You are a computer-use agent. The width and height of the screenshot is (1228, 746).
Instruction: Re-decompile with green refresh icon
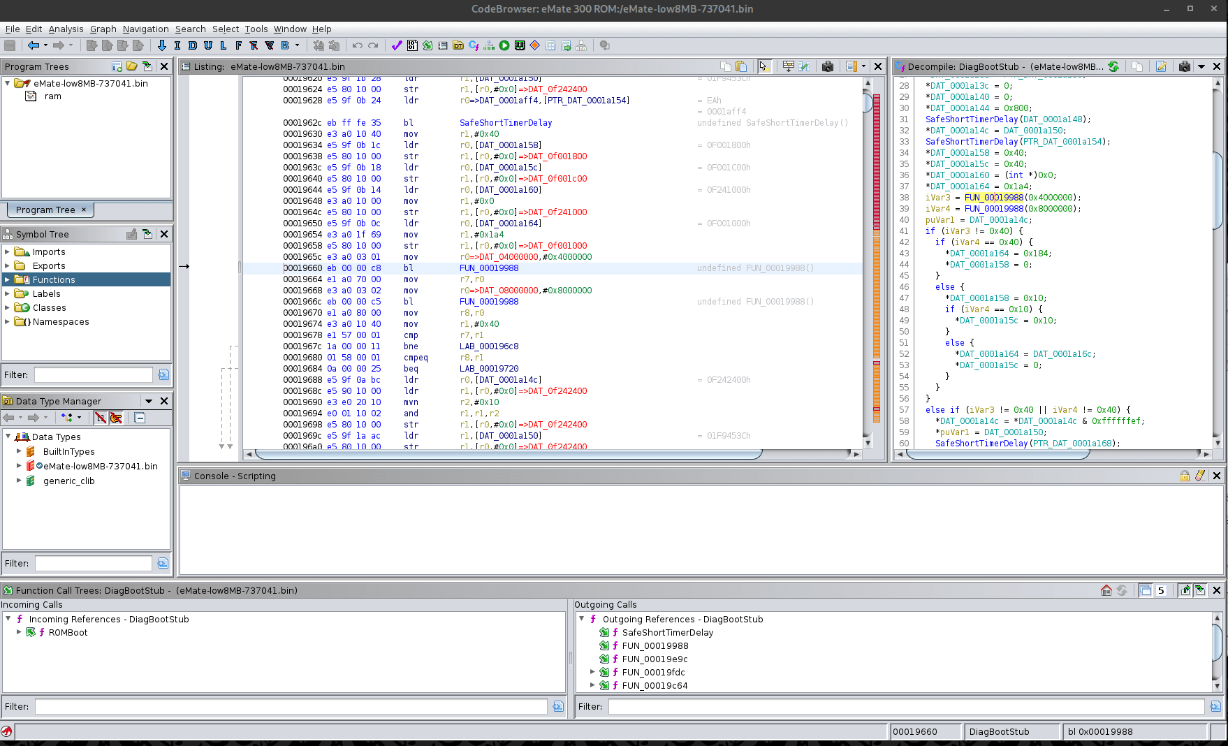point(1113,66)
